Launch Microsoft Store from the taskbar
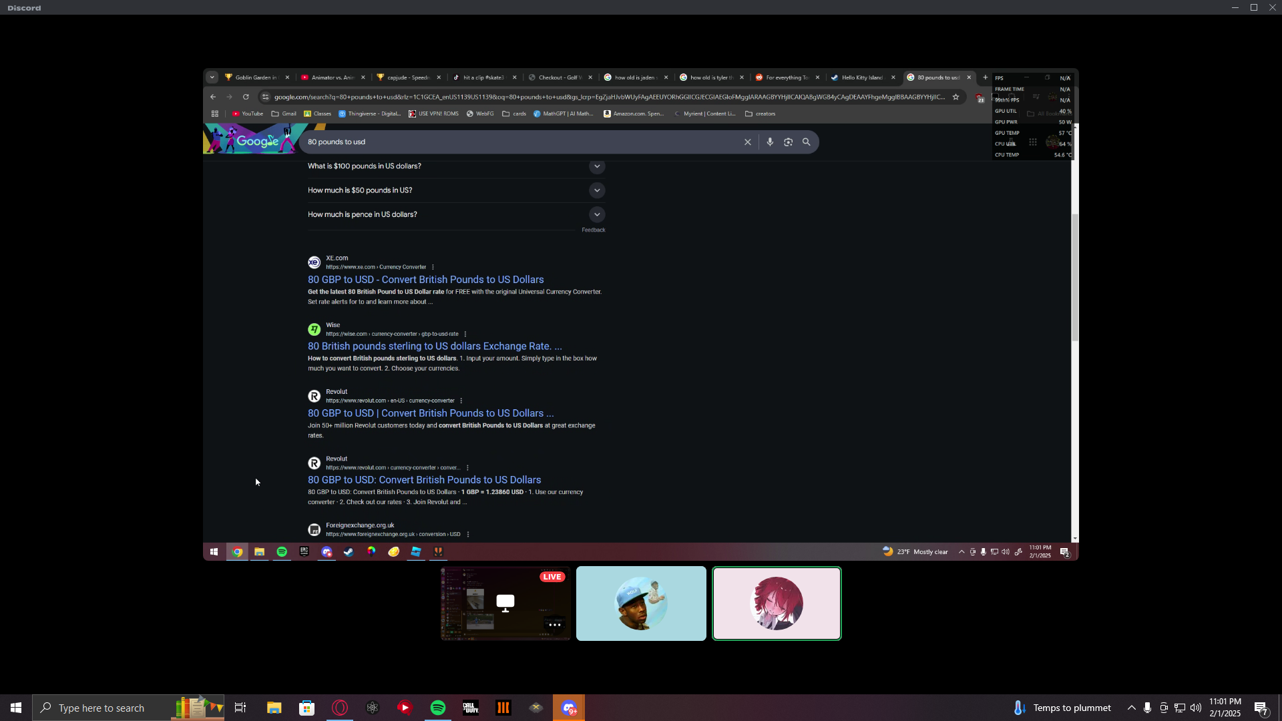The width and height of the screenshot is (1282, 721). 306,708
